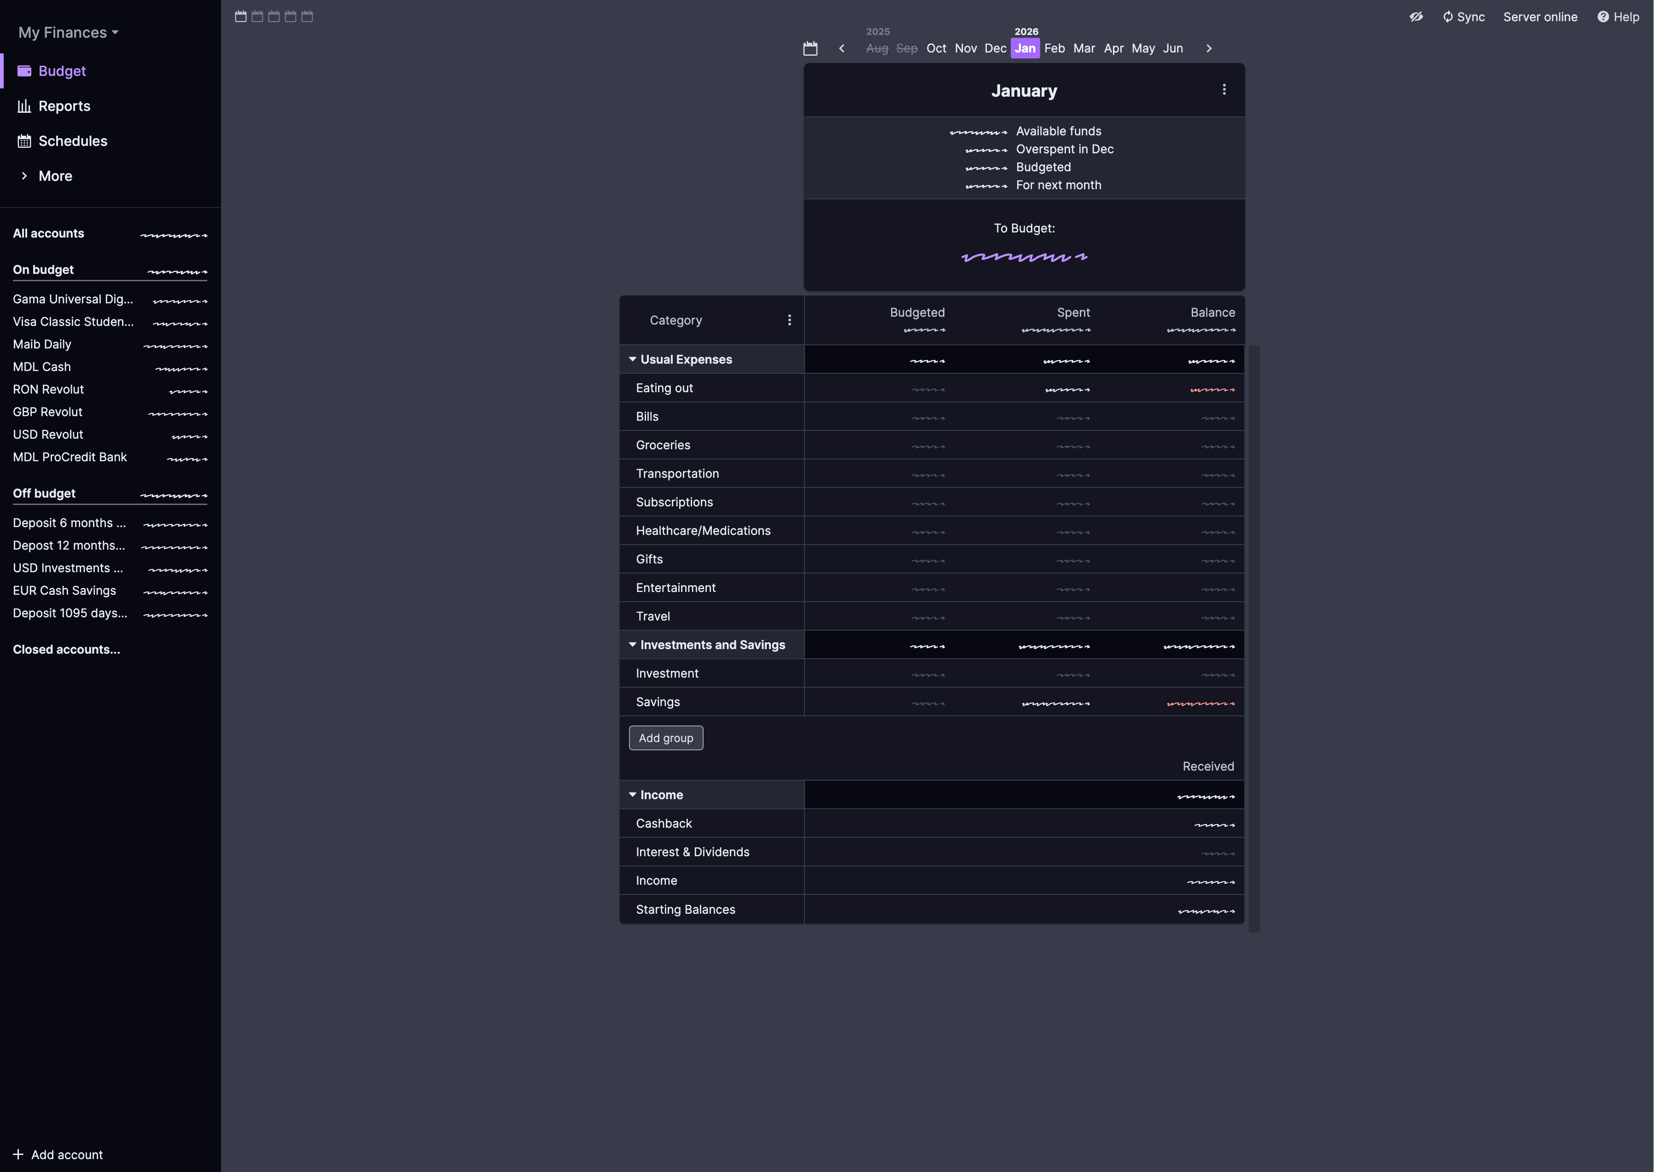This screenshot has height=1172, width=1654.
Task: Open the Help menu
Action: [1618, 17]
